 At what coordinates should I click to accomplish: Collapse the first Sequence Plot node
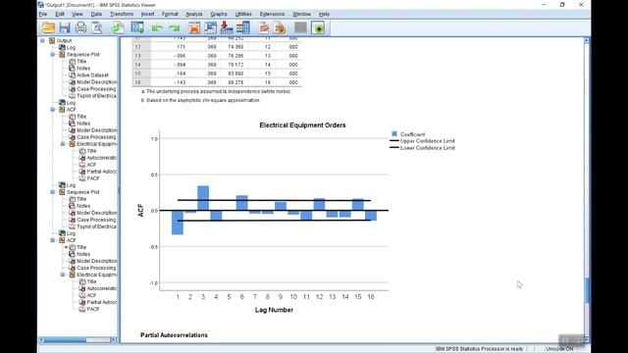[x=52, y=54]
